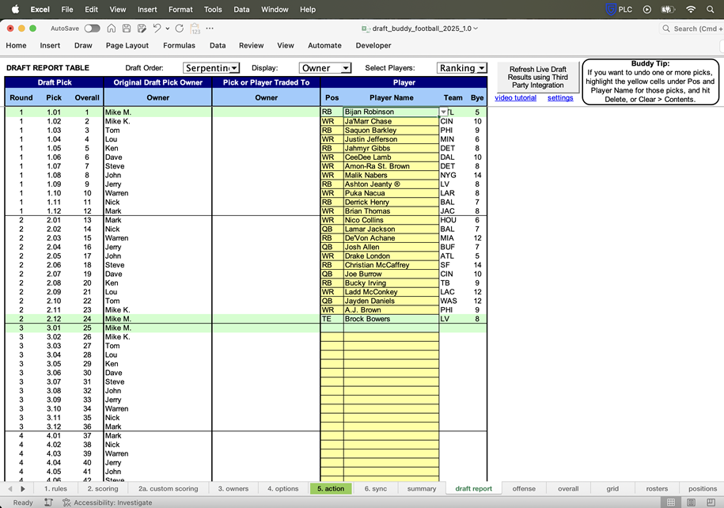Click the Search field magnifier
The image size is (724, 508).
click(x=665, y=28)
